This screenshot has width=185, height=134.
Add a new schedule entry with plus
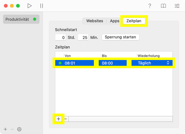(x=58, y=119)
